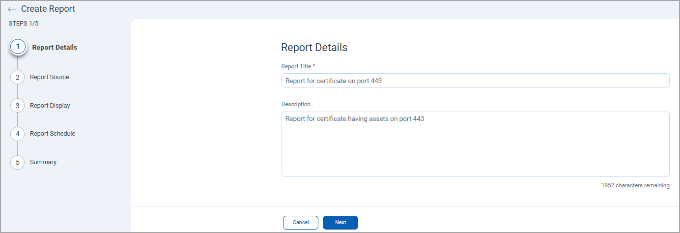Jump to the Report Display step label
Screen dimensions: 680x233
tap(50, 106)
